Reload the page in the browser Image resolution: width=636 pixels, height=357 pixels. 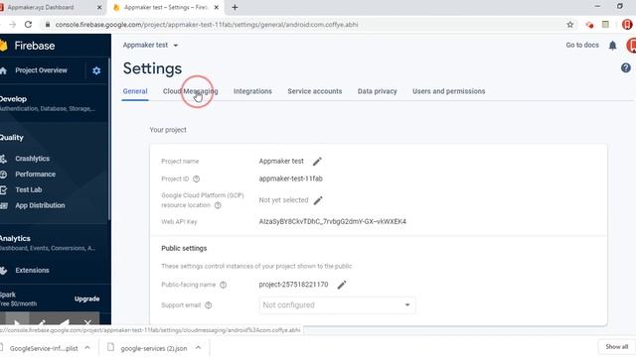tap(28, 24)
